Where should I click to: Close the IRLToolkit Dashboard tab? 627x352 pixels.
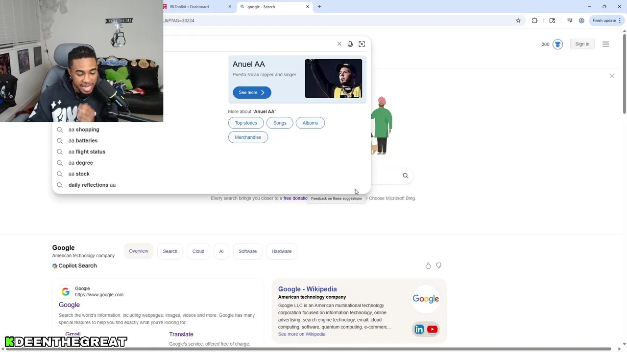tap(230, 7)
